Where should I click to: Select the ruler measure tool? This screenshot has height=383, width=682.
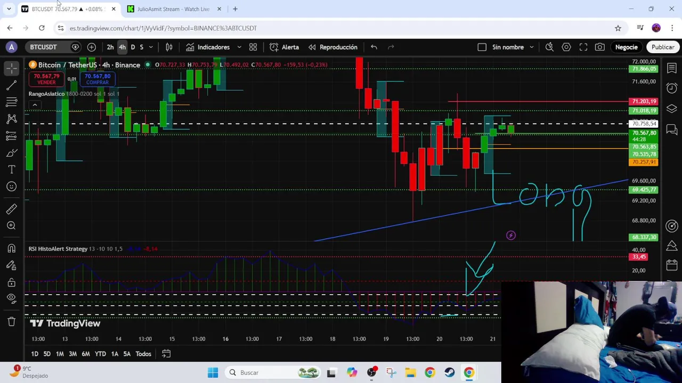(11, 209)
